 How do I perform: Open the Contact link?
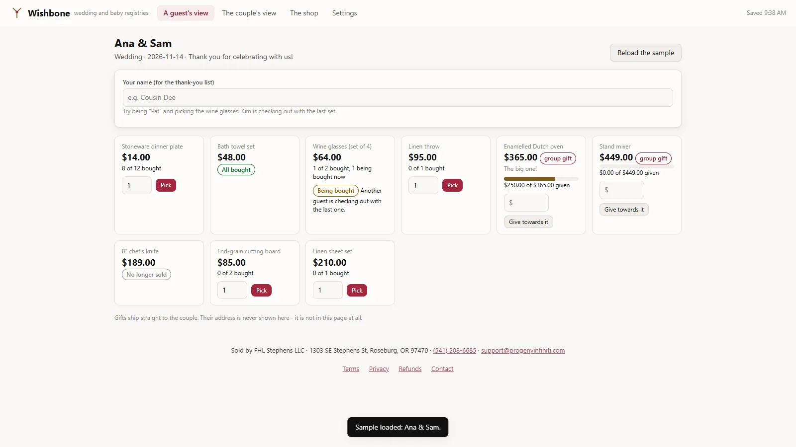pos(442,369)
